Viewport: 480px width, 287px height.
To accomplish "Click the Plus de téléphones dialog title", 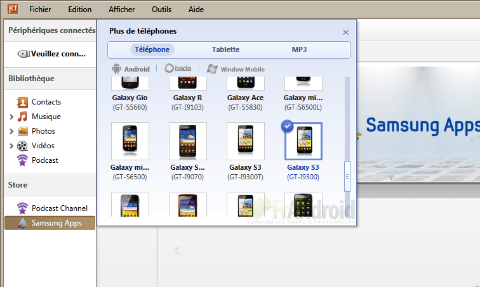I will [x=143, y=31].
